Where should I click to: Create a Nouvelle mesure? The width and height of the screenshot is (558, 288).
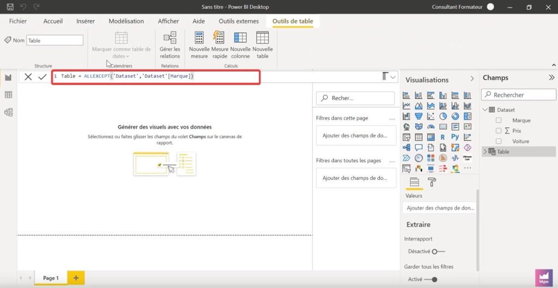coord(199,45)
